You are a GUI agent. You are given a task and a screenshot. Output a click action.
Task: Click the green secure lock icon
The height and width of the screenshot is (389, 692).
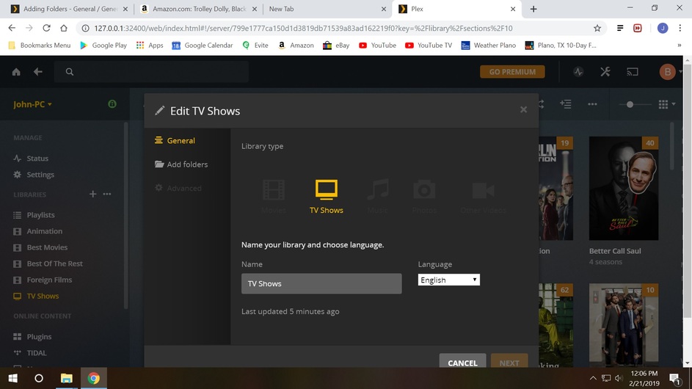tap(112, 103)
